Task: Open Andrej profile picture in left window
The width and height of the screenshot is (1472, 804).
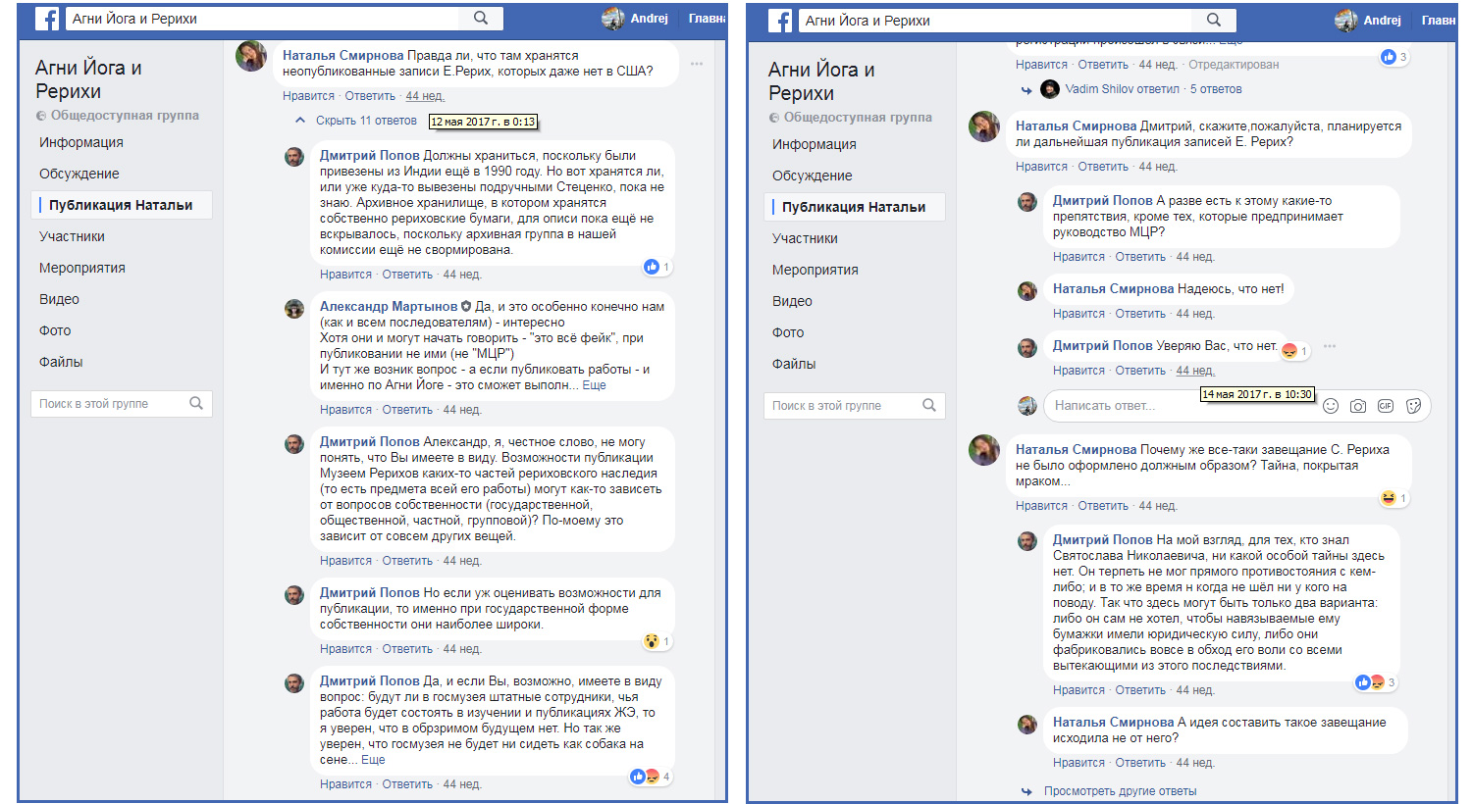Action: click(612, 18)
